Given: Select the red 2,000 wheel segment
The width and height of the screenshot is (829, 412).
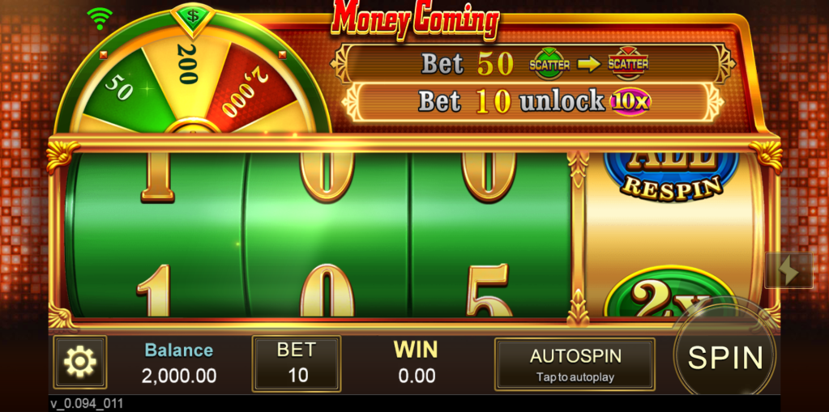Looking at the screenshot, I should pyautogui.click(x=249, y=84).
